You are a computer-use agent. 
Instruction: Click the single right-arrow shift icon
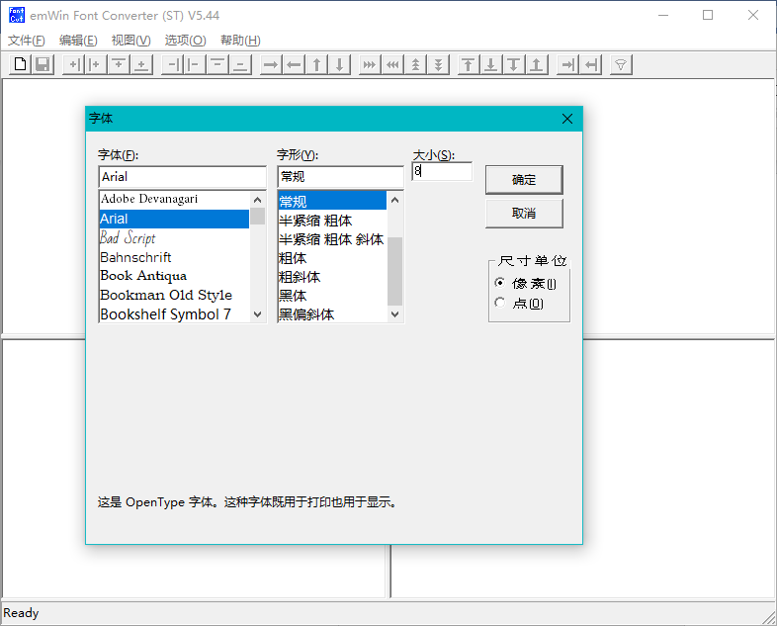coord(271,64)
